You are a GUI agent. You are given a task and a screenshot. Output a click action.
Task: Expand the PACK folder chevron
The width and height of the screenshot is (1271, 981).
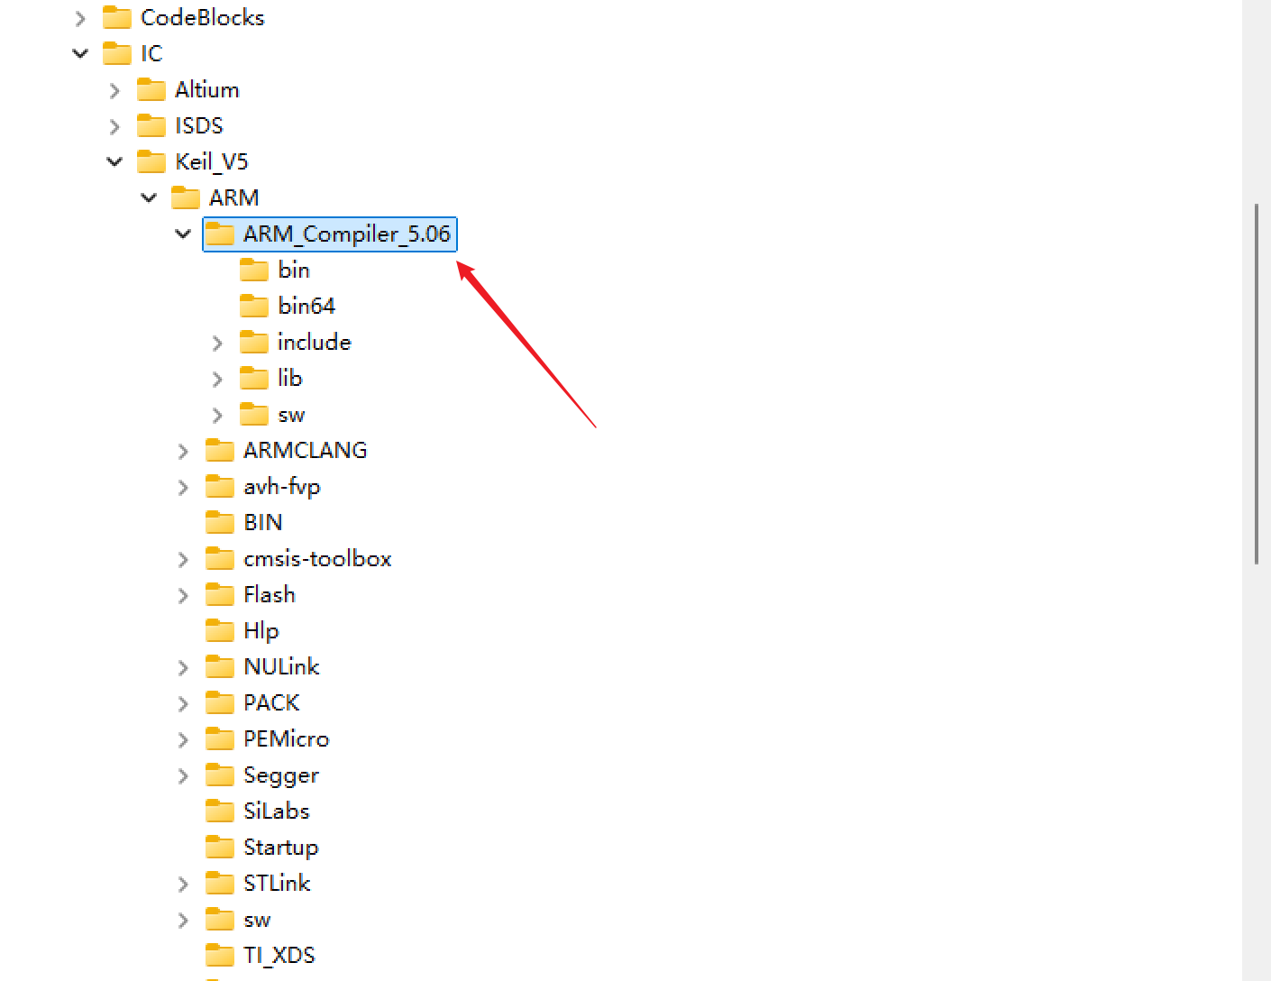click(183, 703)
